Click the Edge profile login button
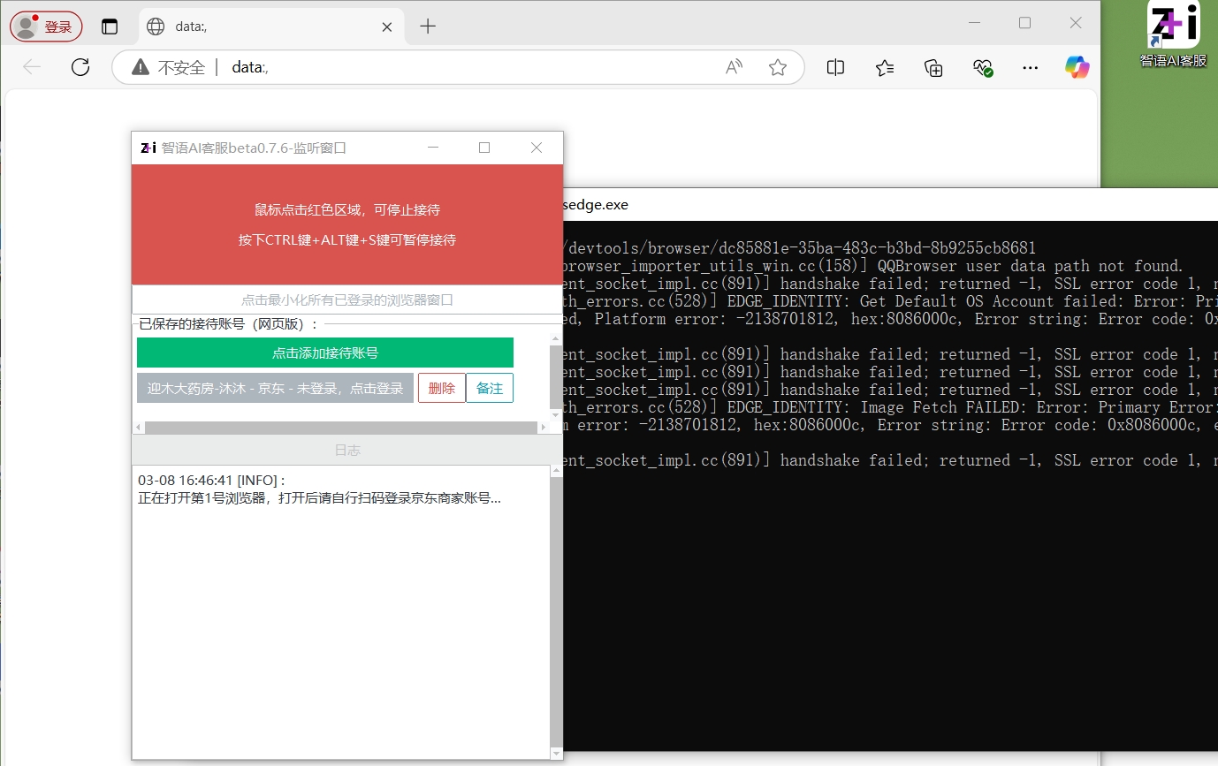 click(46, 27)
